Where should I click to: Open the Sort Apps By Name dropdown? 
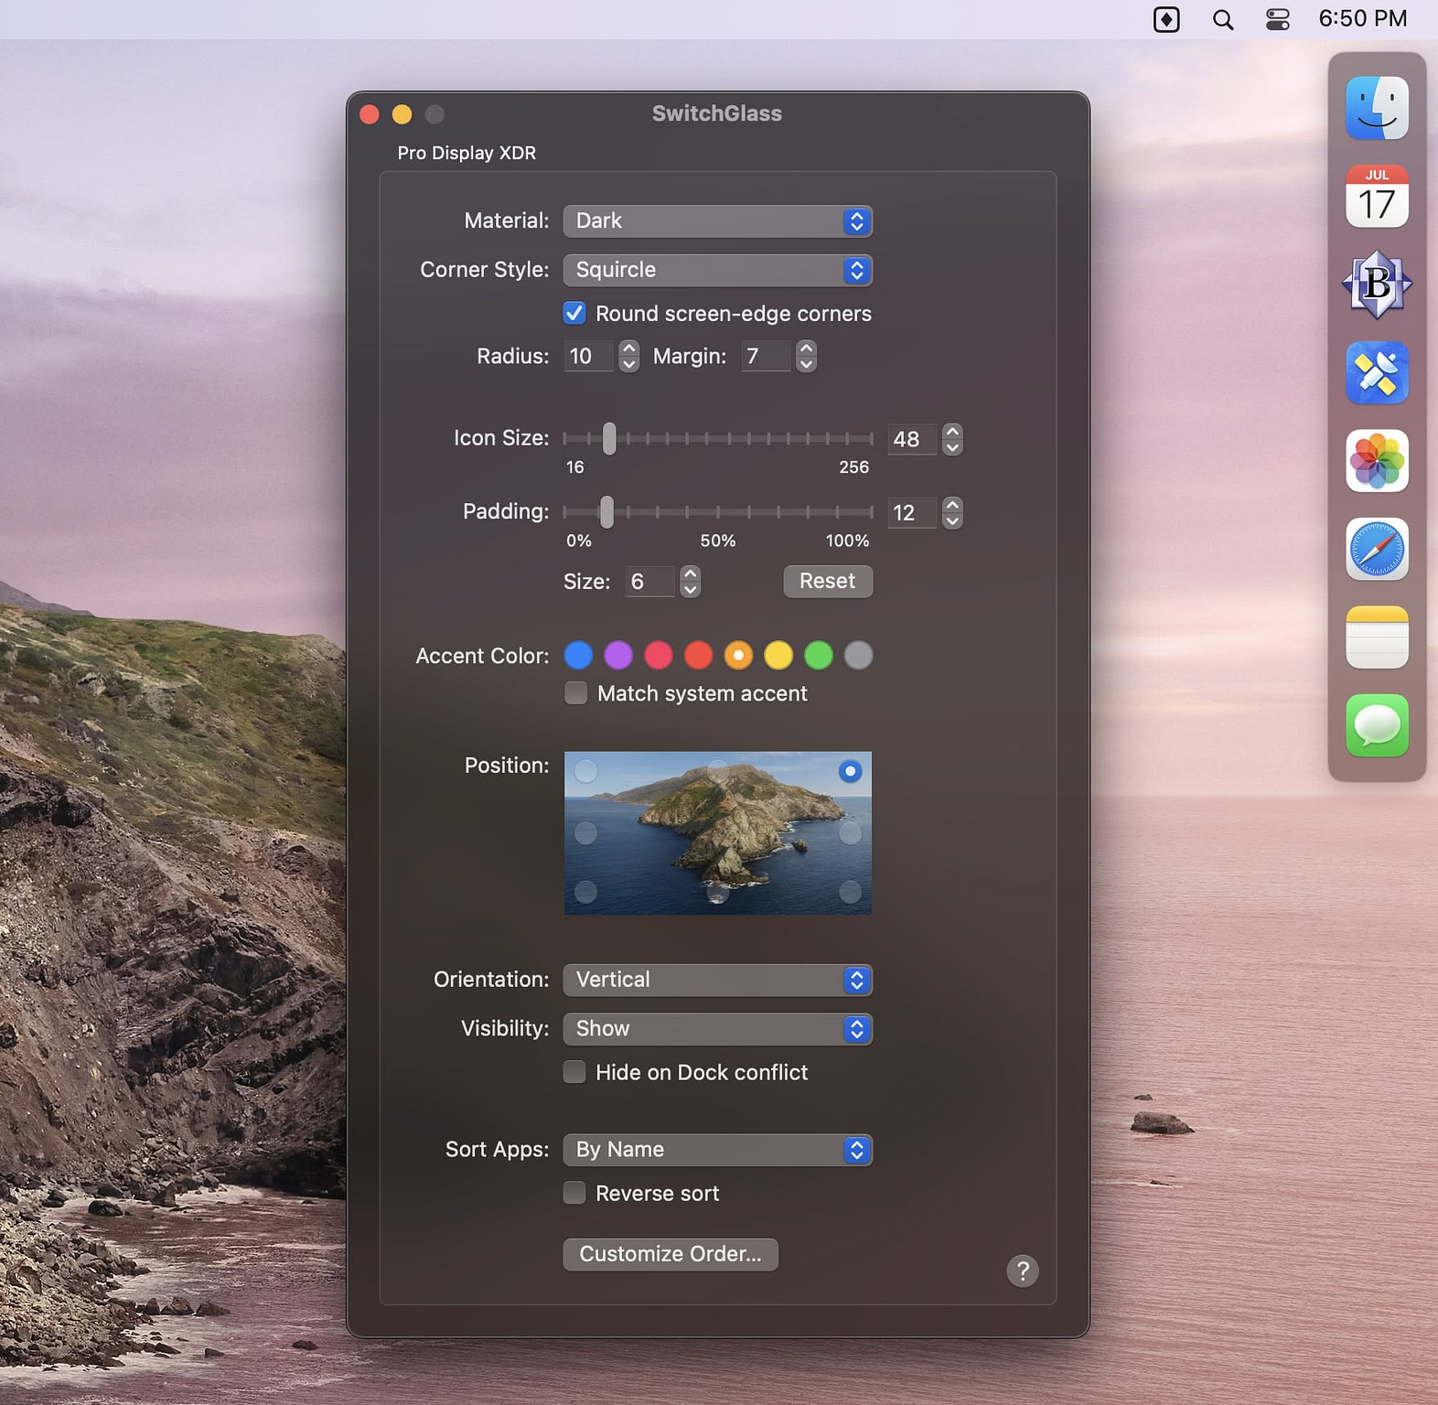[x=717, y=1150]
